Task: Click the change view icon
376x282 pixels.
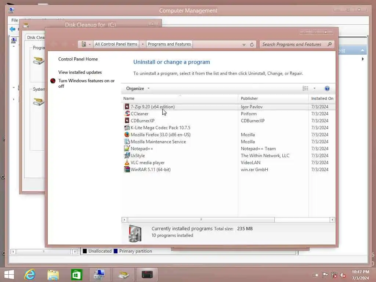Action: 305,88
